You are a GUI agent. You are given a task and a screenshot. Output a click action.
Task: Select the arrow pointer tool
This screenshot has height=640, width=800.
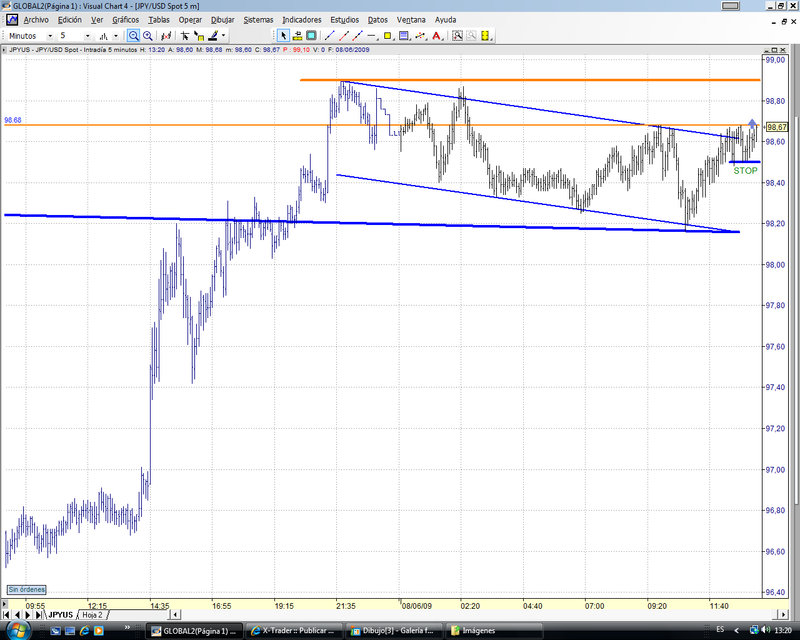click(283, 36)
